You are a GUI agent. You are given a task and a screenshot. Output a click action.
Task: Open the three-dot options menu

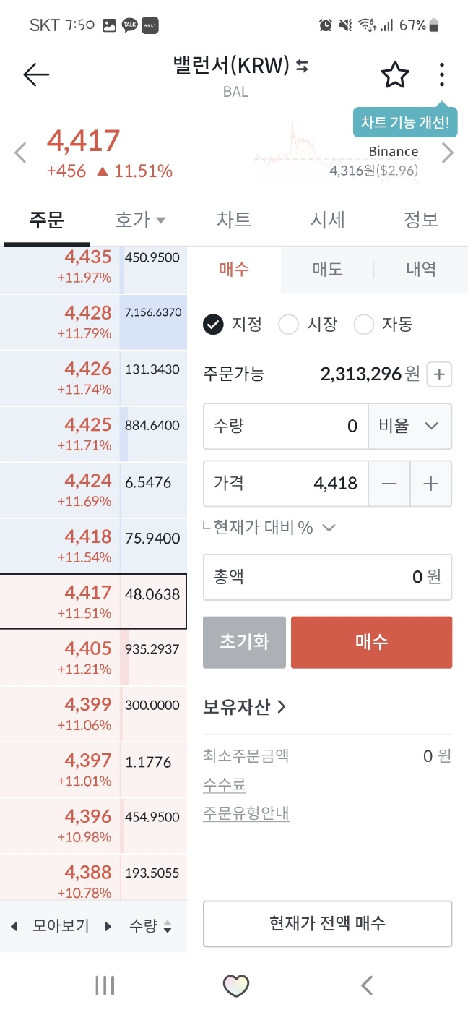click(441, 74)
